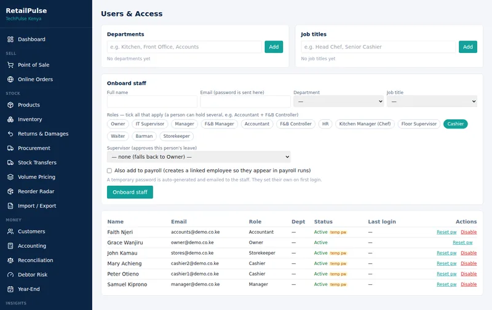Click the Onboard staff button
Viewport: 492px width, 310px height.
(130, 192)
